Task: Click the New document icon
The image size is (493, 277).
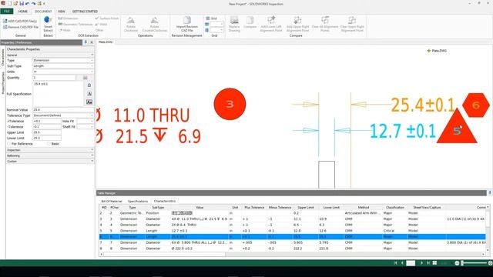Action: [x=9, y=3]
